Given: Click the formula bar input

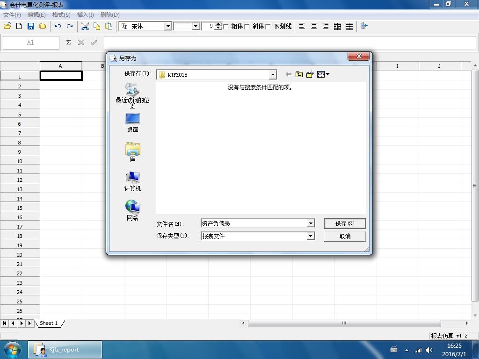Looking at the screenshot, I should [290, 43].
